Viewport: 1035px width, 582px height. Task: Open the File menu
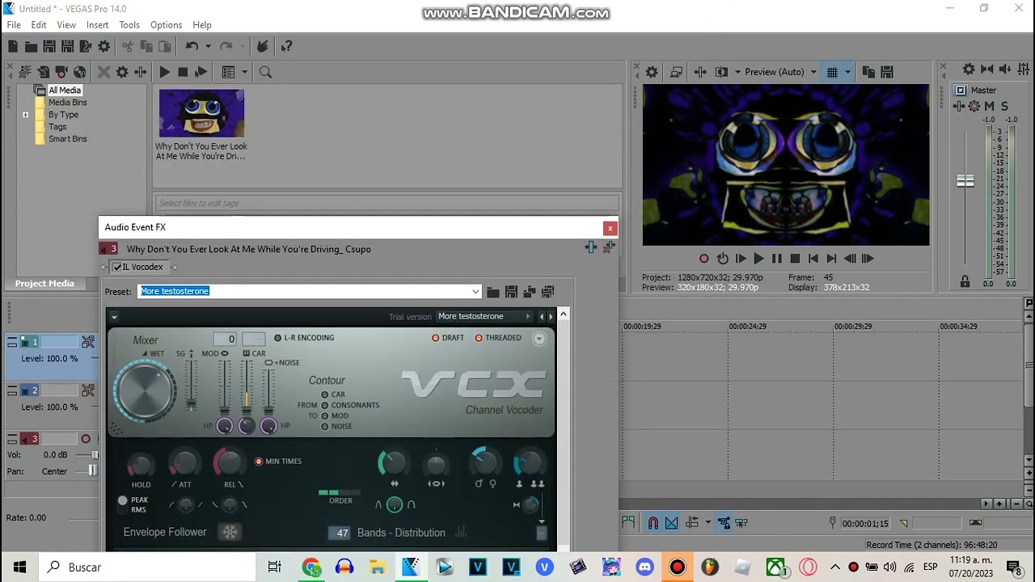tap(14, 25)
